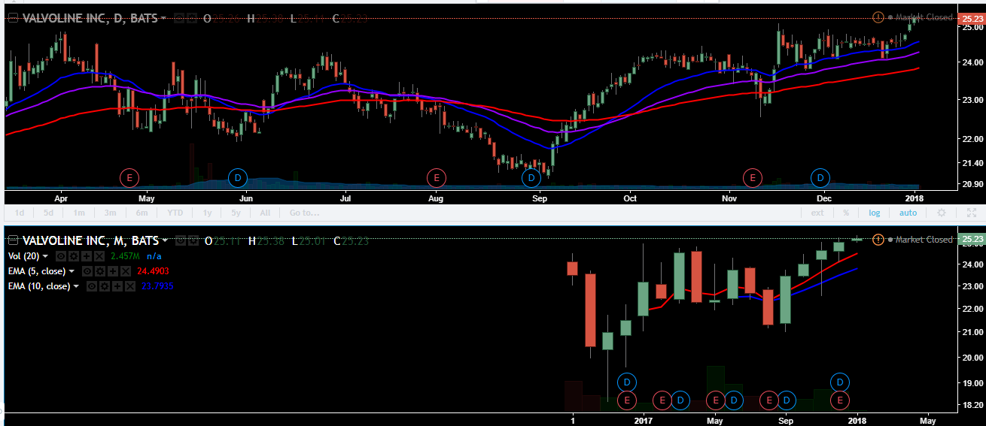Screen dimensions: 986x426
Task: Select the YTD time range
Action: [175, 213]
